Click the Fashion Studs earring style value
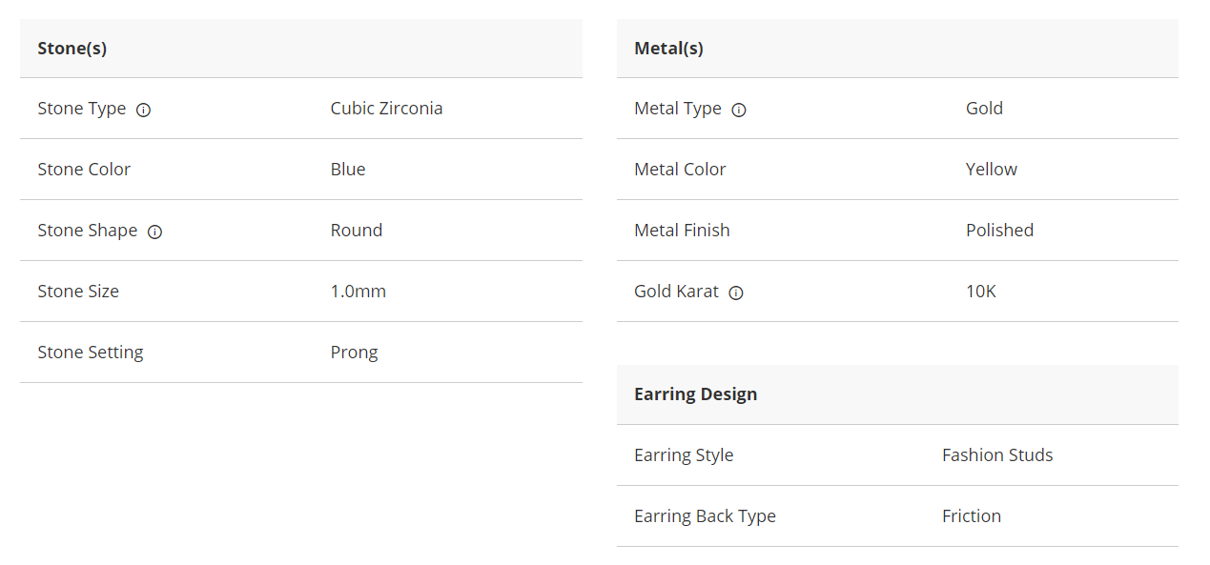Image resolution: width=1210 pixels, height=565 pixels. click(997, 454)
